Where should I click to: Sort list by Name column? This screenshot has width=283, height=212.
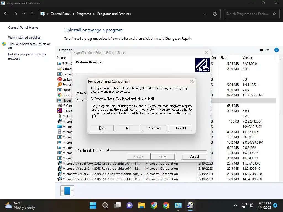tap(61, 58)
